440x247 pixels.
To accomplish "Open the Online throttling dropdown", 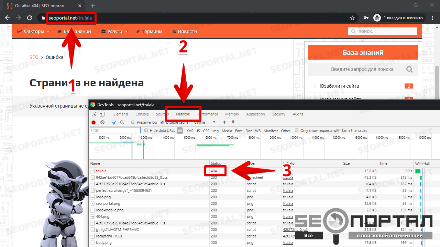I will [205, 122].
